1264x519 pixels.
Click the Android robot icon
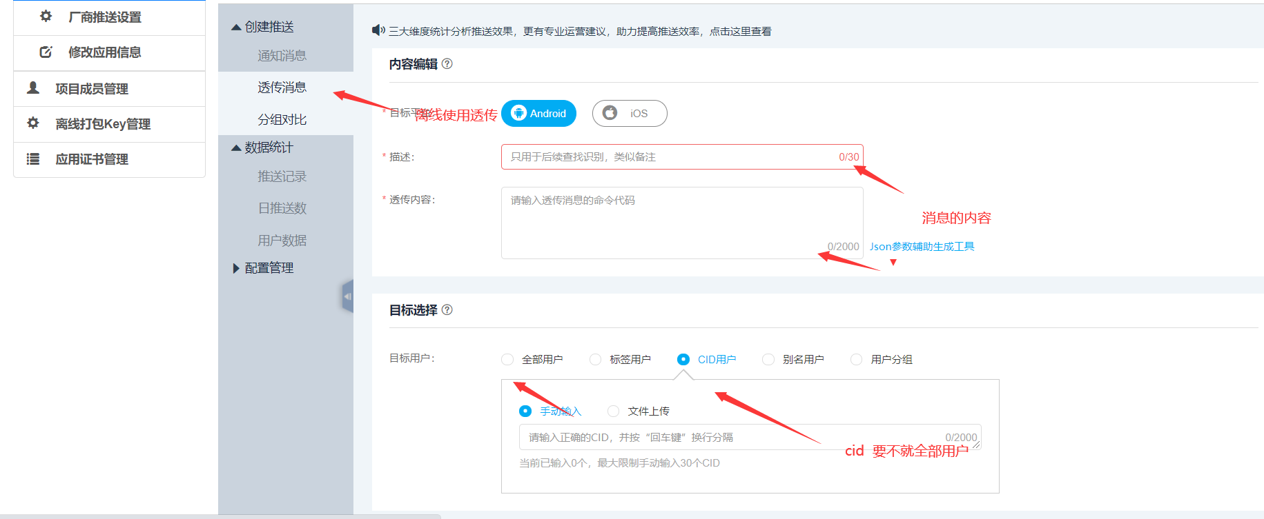[518, 113]
